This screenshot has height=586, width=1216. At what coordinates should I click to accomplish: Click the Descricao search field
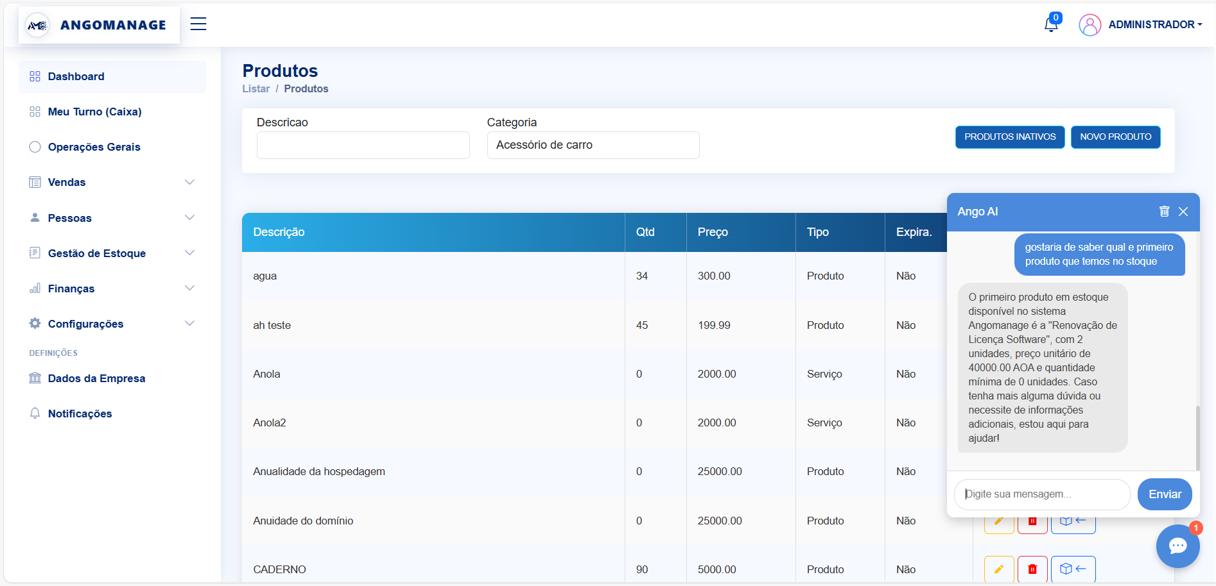coord(363,146)
